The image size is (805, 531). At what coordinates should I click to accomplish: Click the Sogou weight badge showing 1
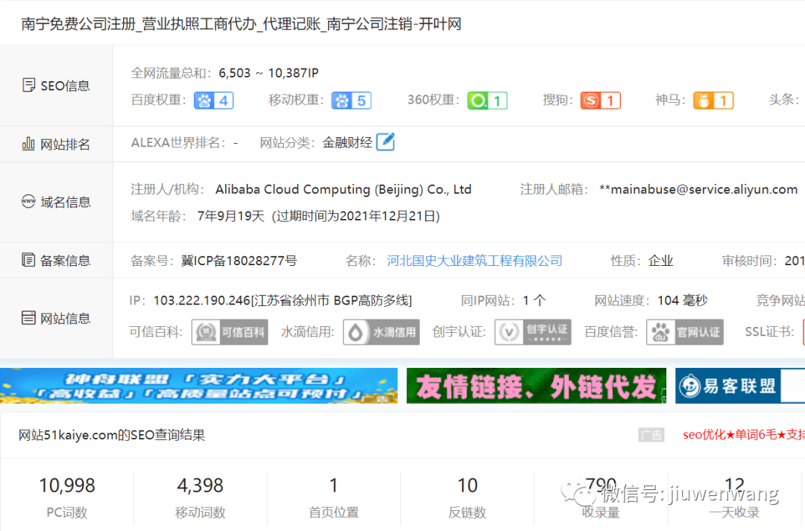coord(600,100)
